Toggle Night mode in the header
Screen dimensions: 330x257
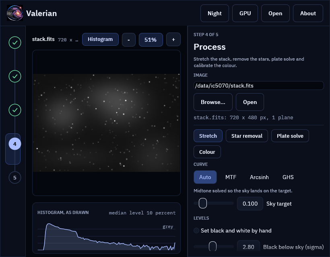coord(214,13)
